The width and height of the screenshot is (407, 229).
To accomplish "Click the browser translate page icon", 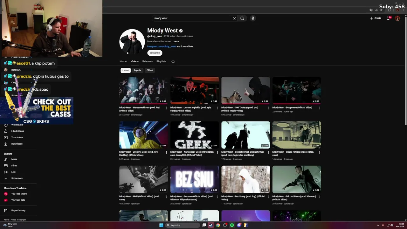I will coord(371,10).
